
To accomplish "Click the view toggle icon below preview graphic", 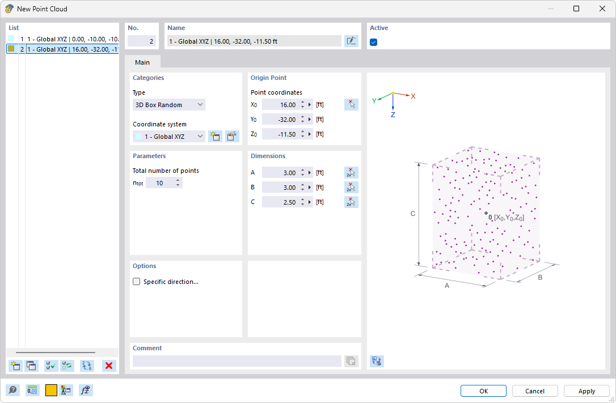I will [377, 361].
